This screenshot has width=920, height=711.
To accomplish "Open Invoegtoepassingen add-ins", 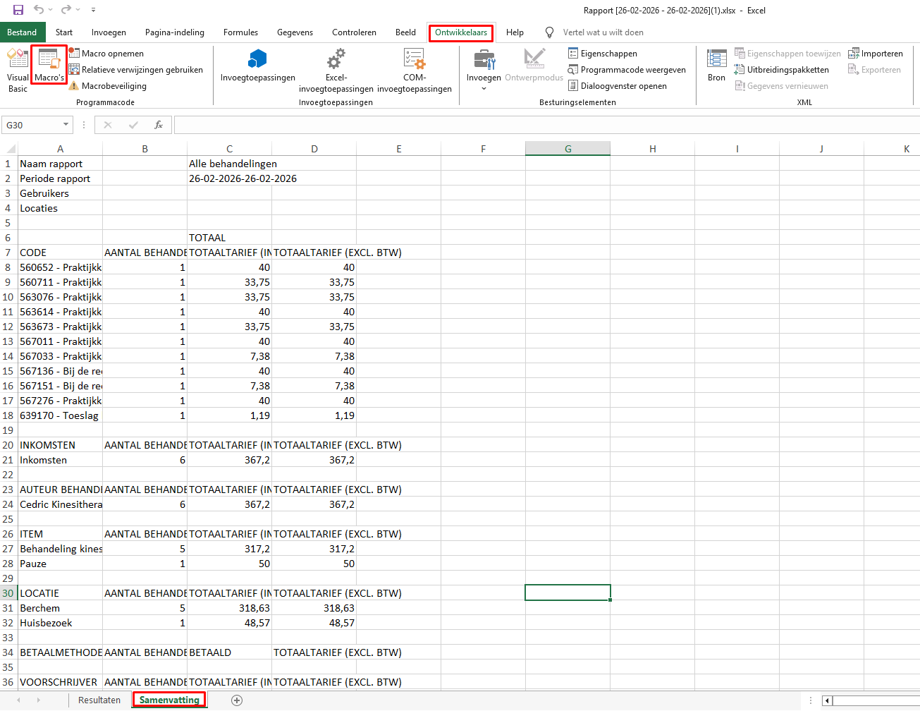I will pos(257,66).
